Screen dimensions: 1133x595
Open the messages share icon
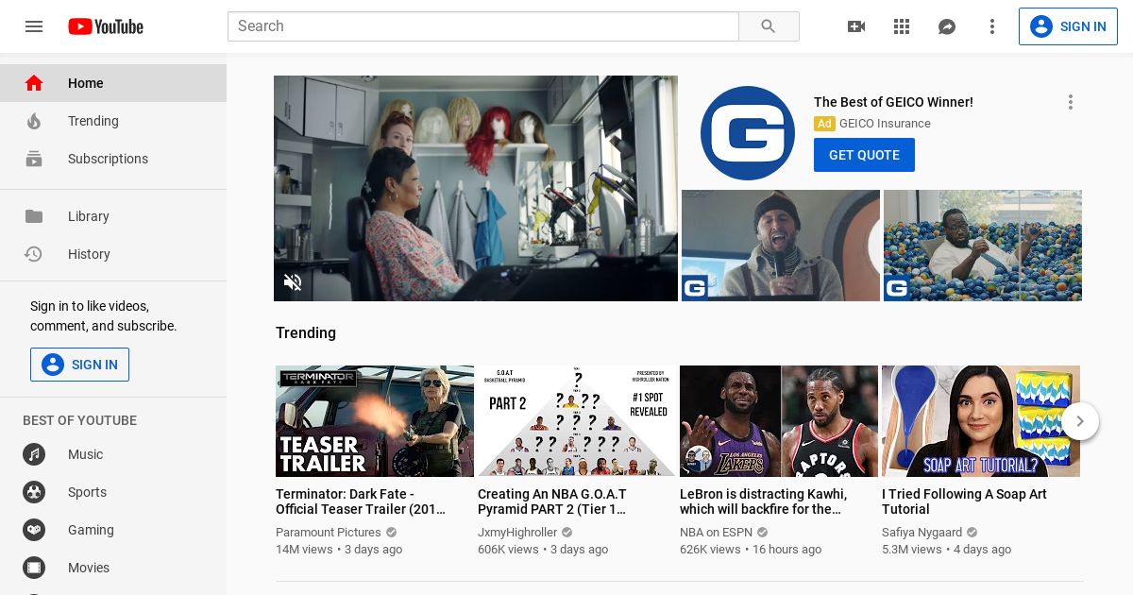[947, 26]
